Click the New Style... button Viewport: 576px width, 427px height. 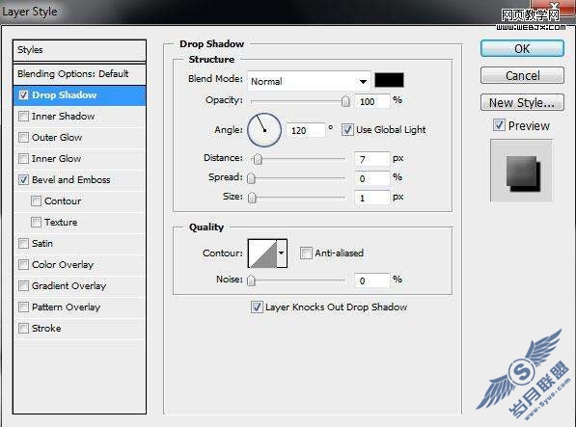[x=522, y=102]
